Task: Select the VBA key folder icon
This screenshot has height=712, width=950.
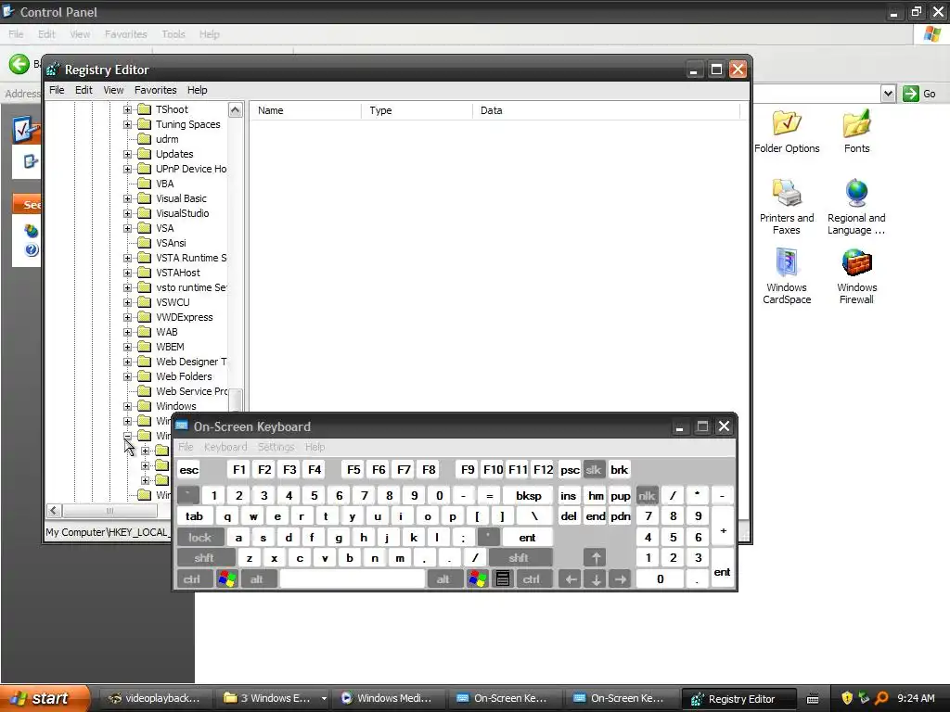Action: pyautogui.click(x=144, y=184)
